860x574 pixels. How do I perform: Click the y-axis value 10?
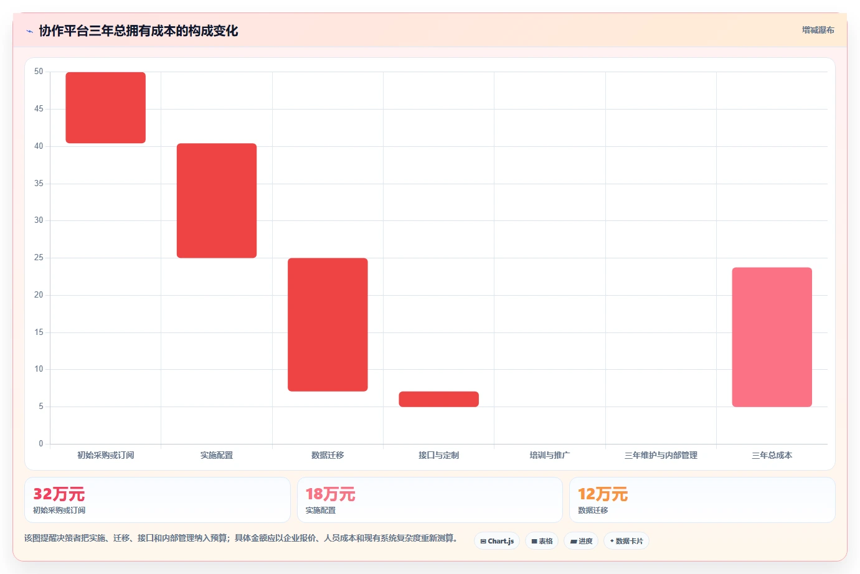click(x=39, y=369)
